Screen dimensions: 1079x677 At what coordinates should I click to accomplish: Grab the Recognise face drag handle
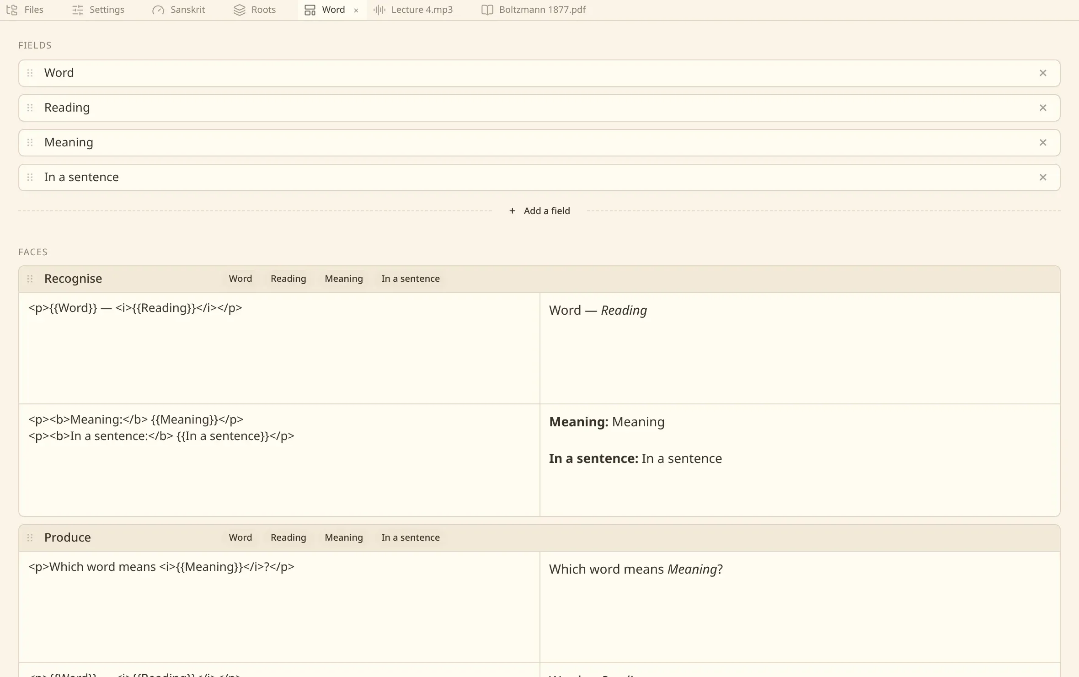click(30, 279)
